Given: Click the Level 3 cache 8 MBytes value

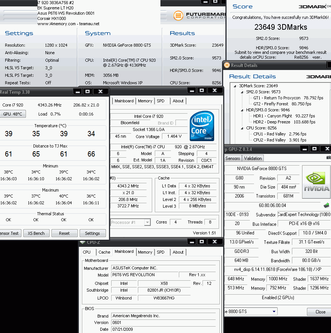Looking at the screenshot, I should [197, 206].
